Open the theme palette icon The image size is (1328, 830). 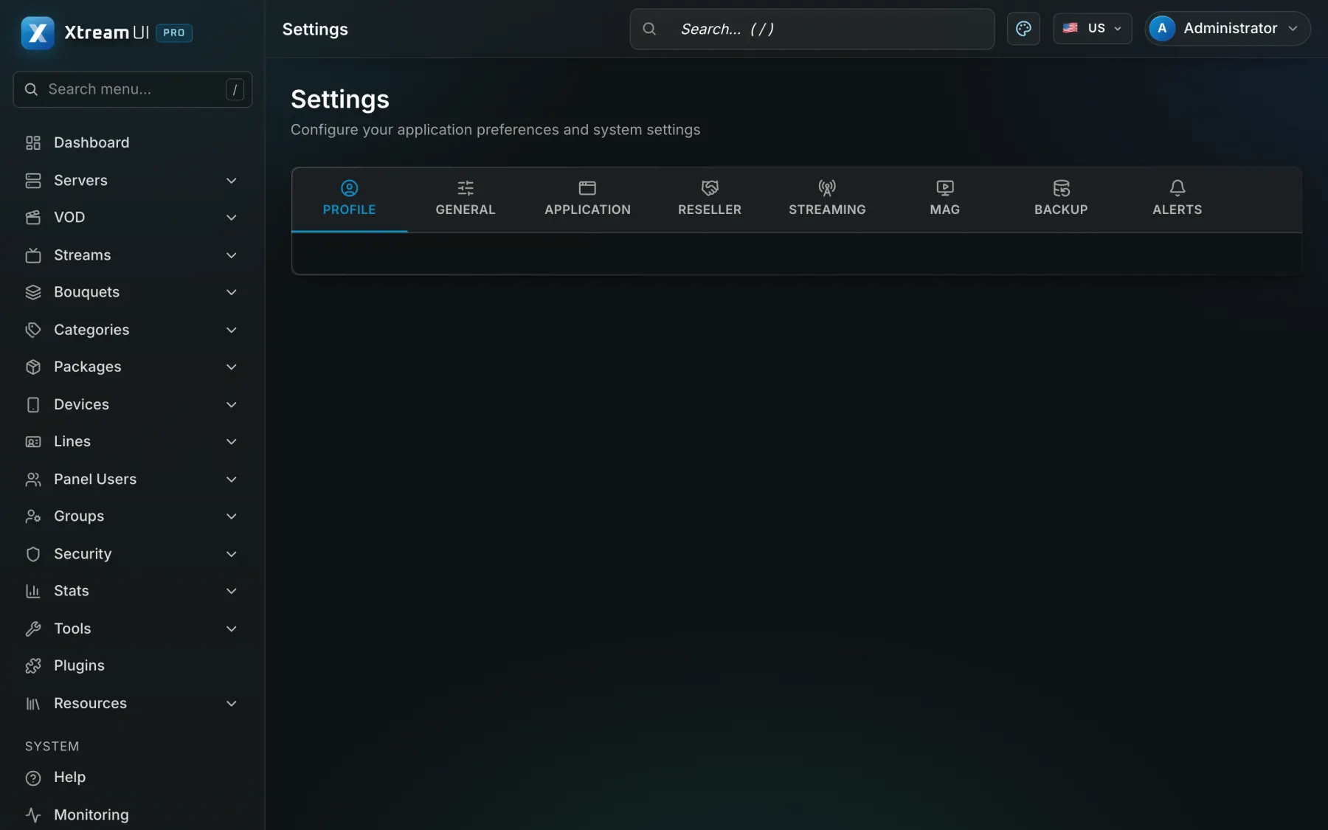pyautogui.click(x=1023, y=29)
